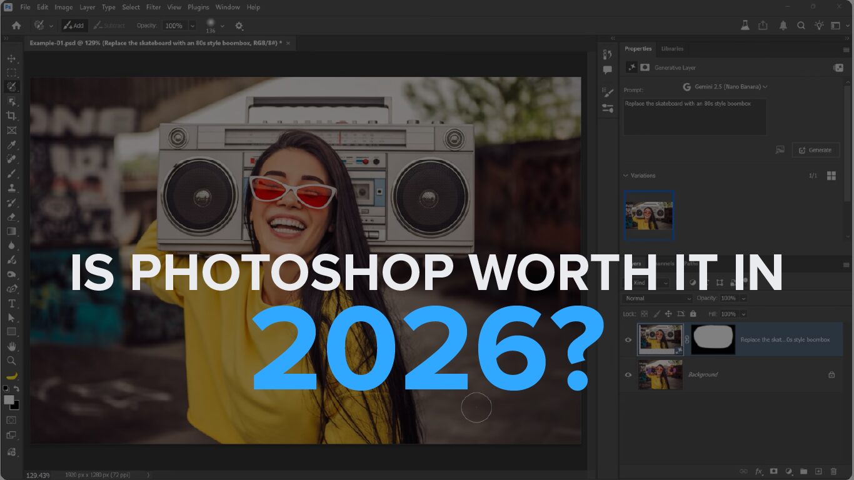Pick the Eyedropper tool
854x480 pixels.
[11, 145]
